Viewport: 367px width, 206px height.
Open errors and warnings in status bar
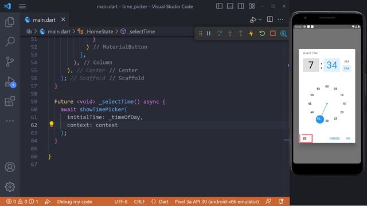22,201
